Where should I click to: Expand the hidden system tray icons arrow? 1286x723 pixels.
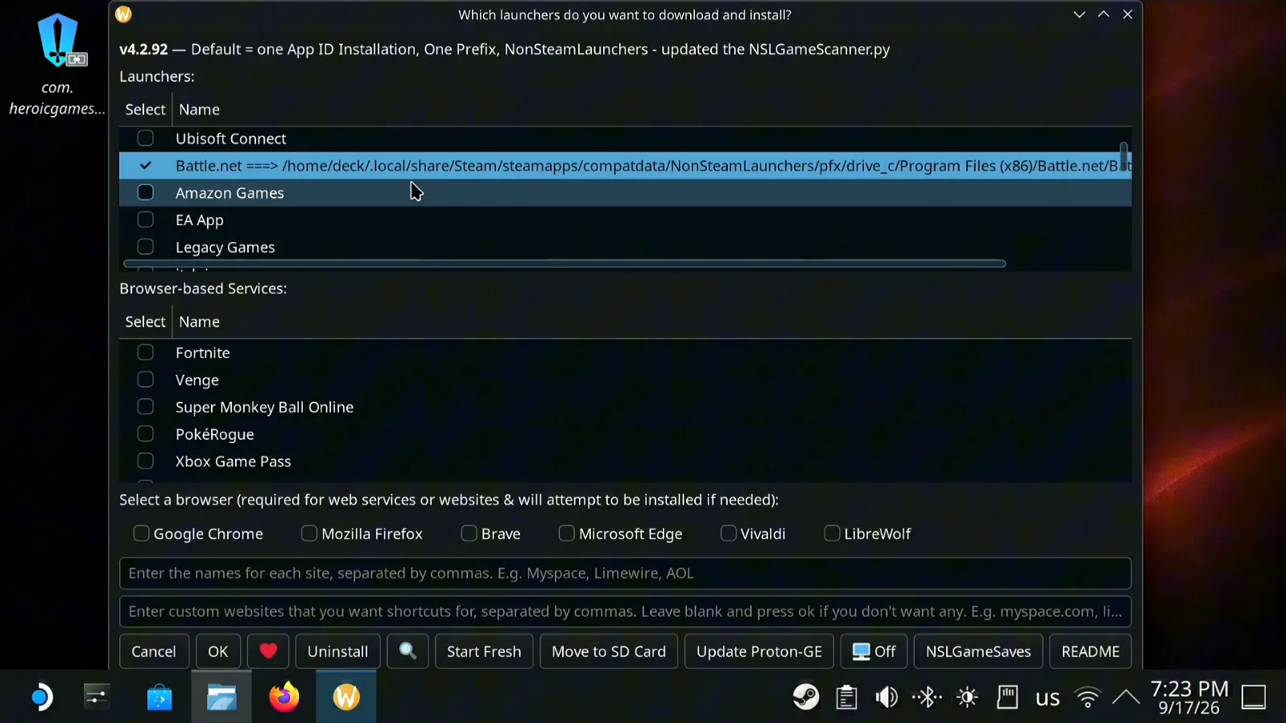(x=1126, y=696)
